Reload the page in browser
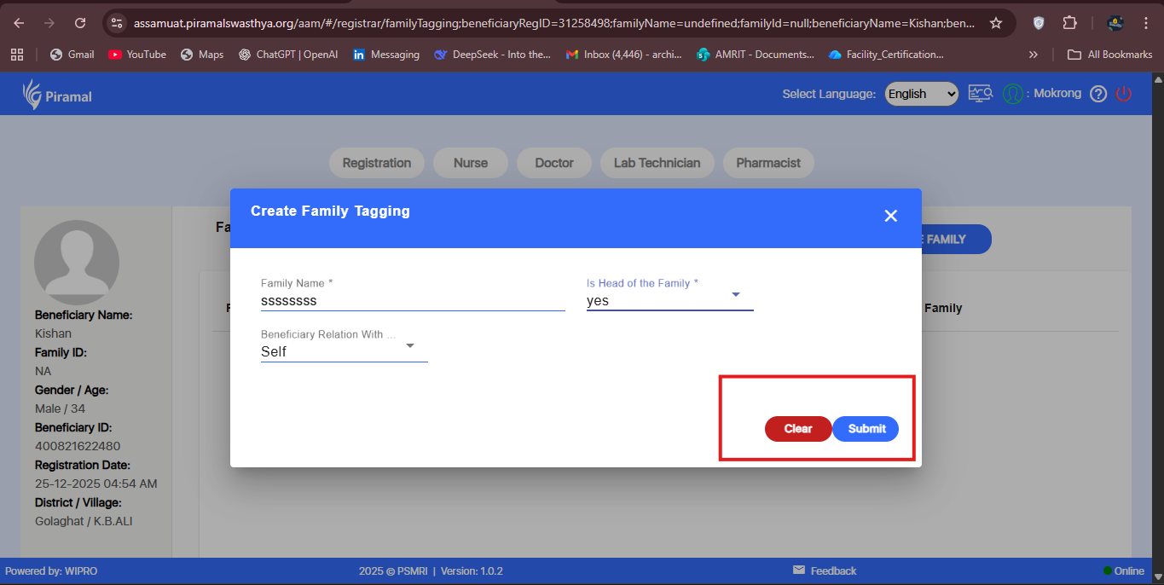The width and height of the screenshot is (1164, 585). (x=80, y=23)
